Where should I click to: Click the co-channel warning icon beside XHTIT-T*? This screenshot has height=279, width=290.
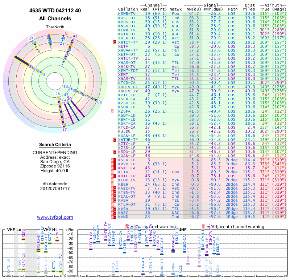[115, 43]
